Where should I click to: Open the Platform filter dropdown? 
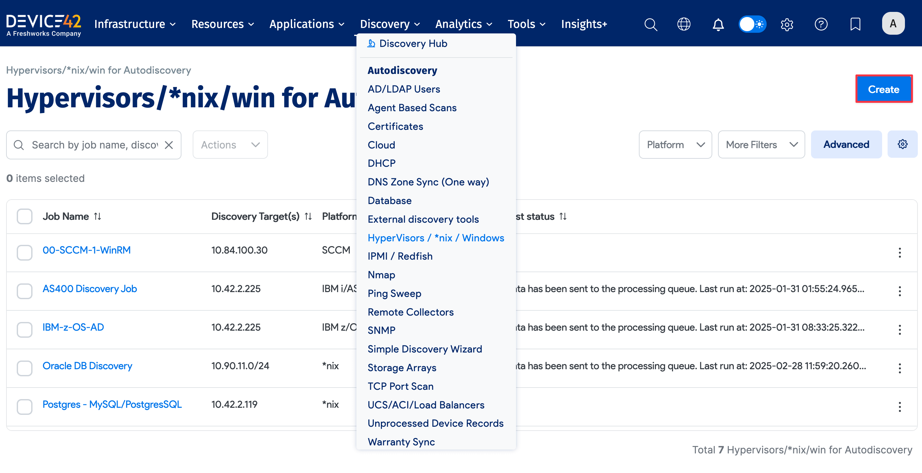click(x=675, y=144)
